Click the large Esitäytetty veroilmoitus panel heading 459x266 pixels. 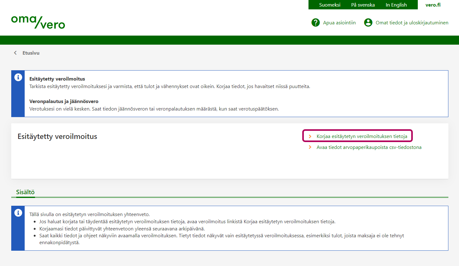57,136
